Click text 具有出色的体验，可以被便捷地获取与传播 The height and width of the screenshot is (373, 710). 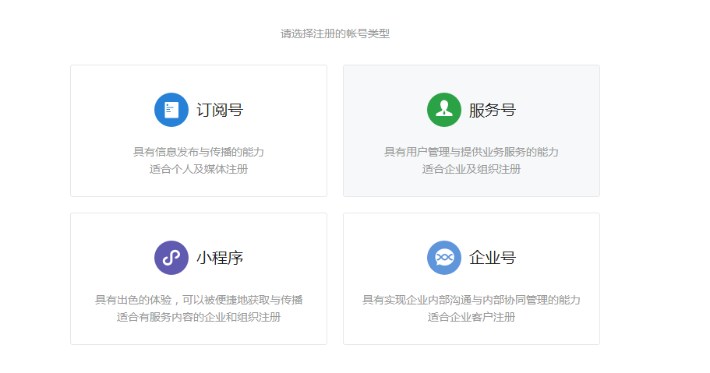coord(199,300)
